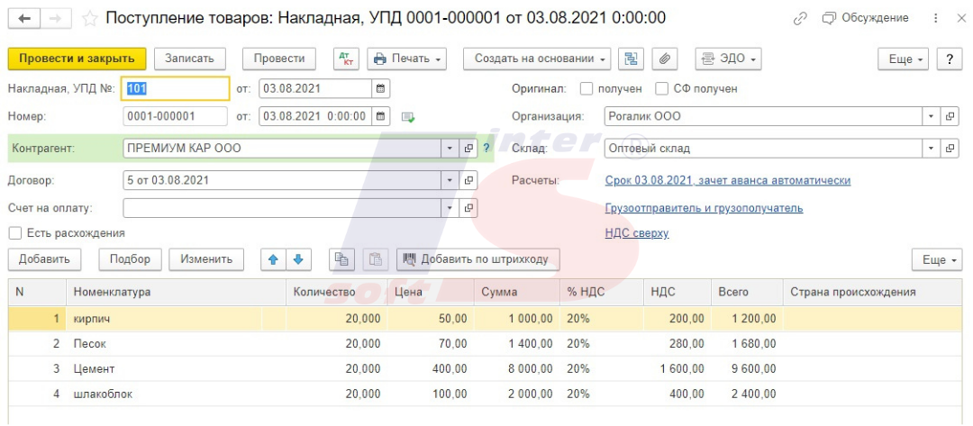The width and height of the screenshot is (973, 426).
Task: Copy selected rows icon in table toolbar
Action: [341, 259]
